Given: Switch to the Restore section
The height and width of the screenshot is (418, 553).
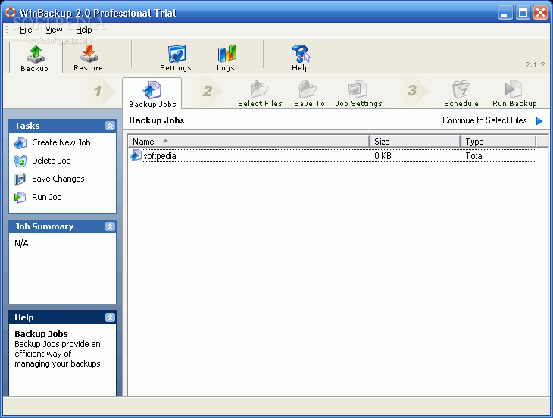Looking at the screenshot, I should pyautogui.click(x=88, y=58).
